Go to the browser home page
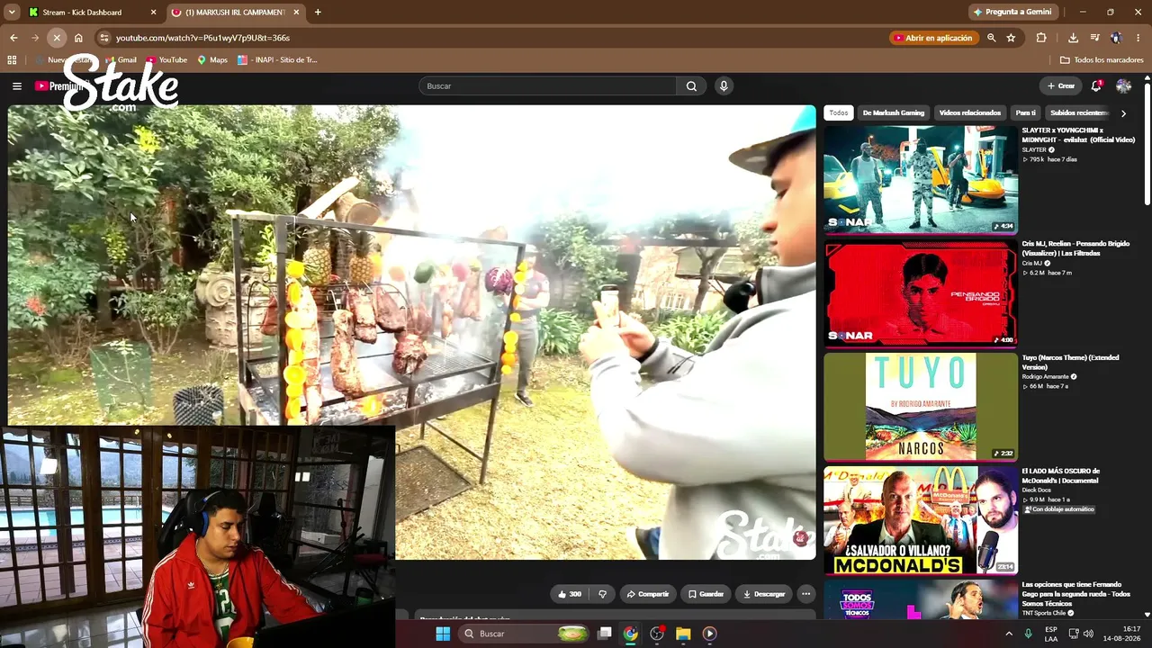Viewport: 1152px width, 648px height. (x=78, y=38)
